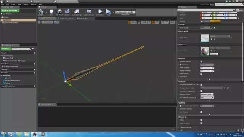This screenshot has height=137, width=244.
Task: Select the Movable mobility button
Action: pyautogui.click(x=215, y=21)
